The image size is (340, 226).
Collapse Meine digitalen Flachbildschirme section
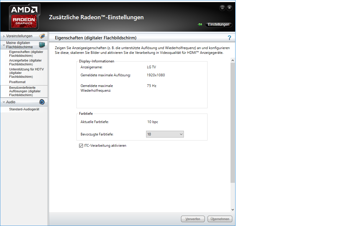point(4,45)
